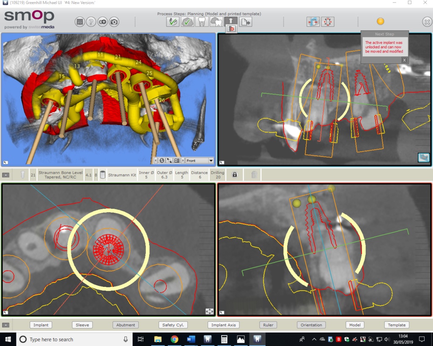
Task: Select the second process step model checkmark icon
Action: 187,22
